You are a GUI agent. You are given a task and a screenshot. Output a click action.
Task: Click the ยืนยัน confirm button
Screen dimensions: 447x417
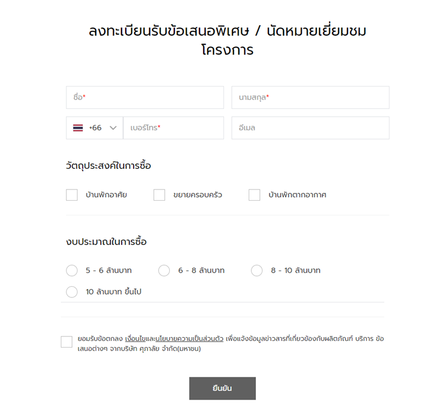[222, 388]
